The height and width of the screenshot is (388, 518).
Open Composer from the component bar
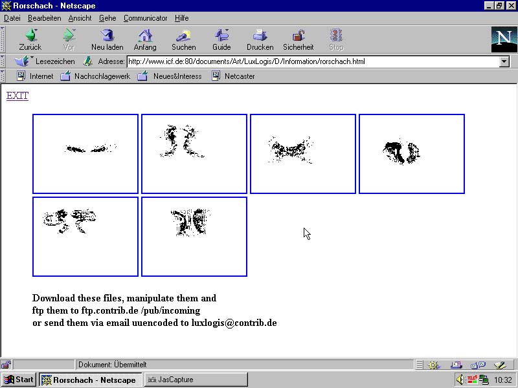click(x=500, y=365)
